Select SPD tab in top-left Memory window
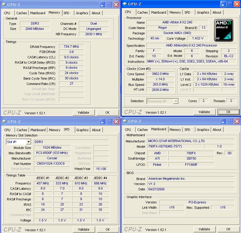 pos(66,13)
